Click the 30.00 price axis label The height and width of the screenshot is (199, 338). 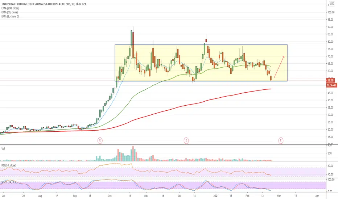click(330, 115)
